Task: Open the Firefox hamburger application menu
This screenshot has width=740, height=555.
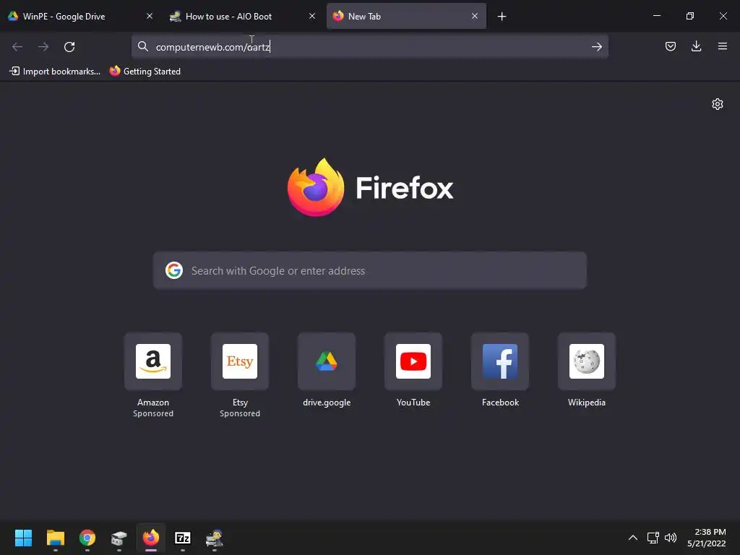Action: pyautogui.click(x=722, y=46)
